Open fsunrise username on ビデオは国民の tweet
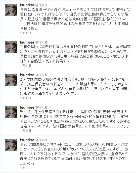Viewport: 136px width, 173px height. coord(27,75)
